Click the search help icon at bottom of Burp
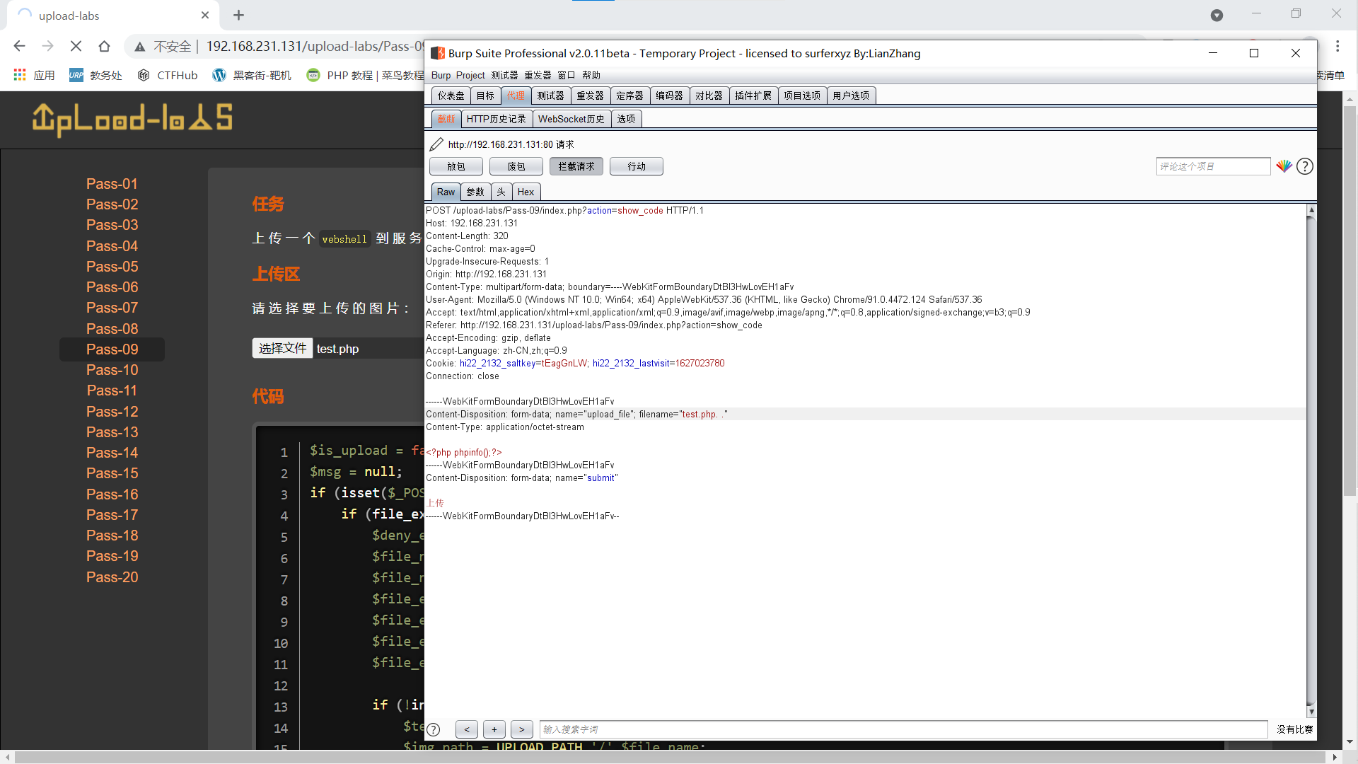This screenshot has height=764, width=1358. 434,729
